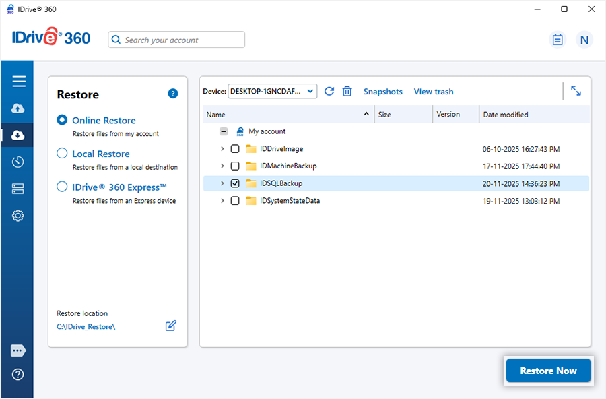Expand the file list panel to fullscreen
Viewport: 606px width, 399px height.
(x=576, y=91)
